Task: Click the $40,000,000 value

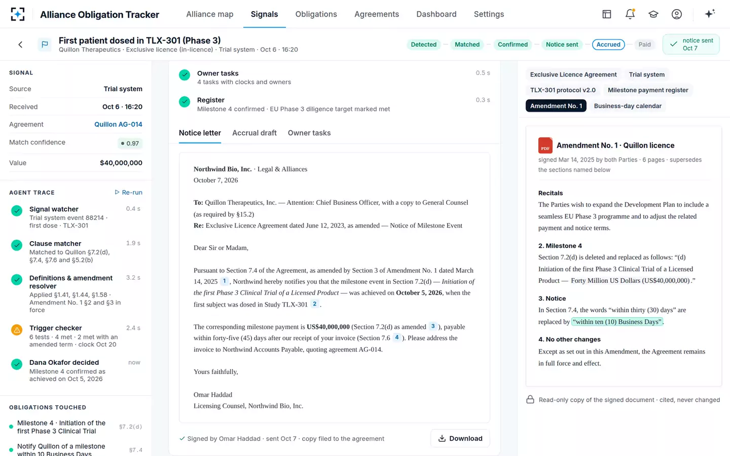Action: 121,163
